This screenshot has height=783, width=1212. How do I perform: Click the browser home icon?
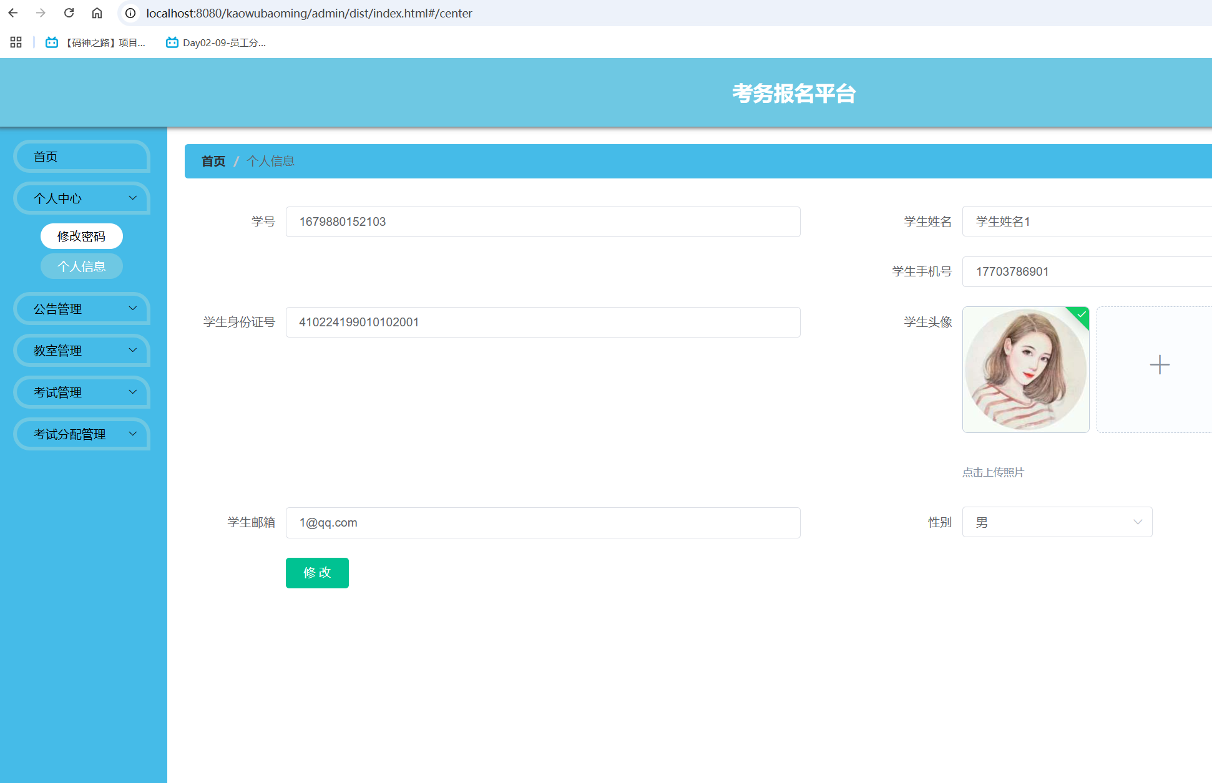click(97, 13)
